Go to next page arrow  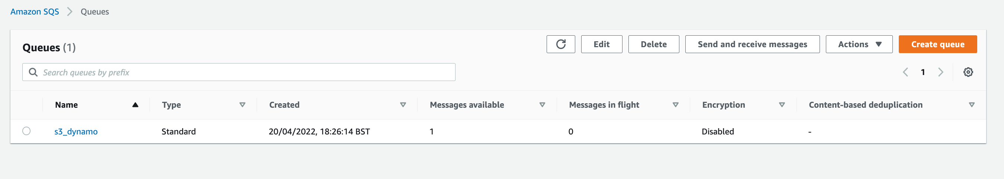coord(940,72)
